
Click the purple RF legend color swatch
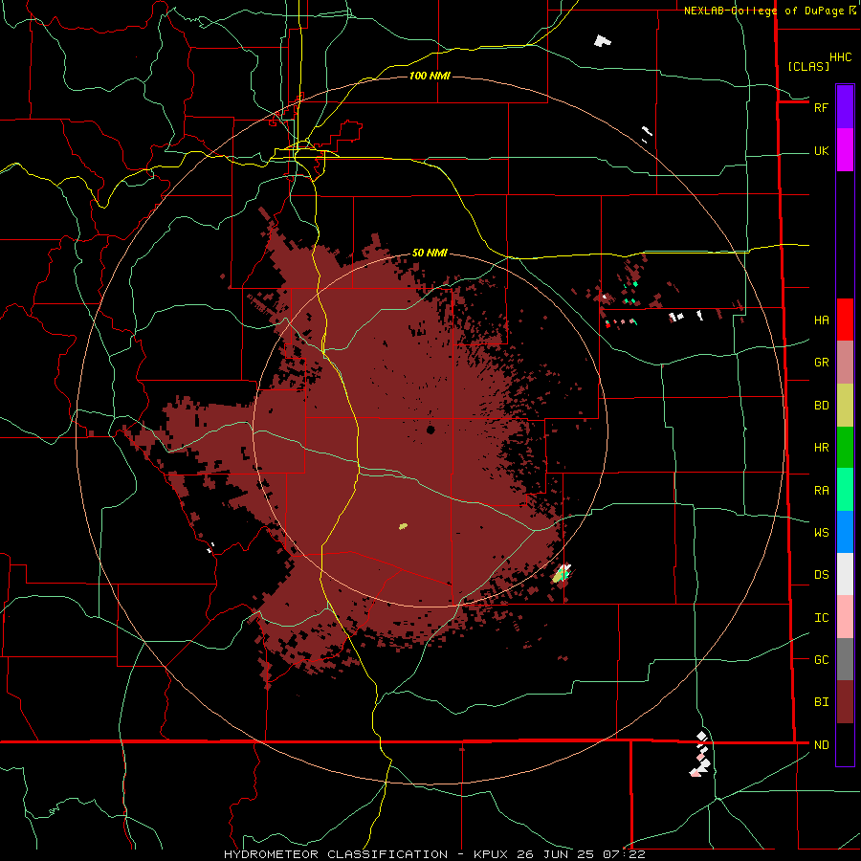tap(845, 106)
